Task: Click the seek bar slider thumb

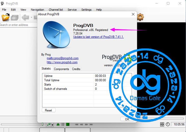Action: coord(43,124)
